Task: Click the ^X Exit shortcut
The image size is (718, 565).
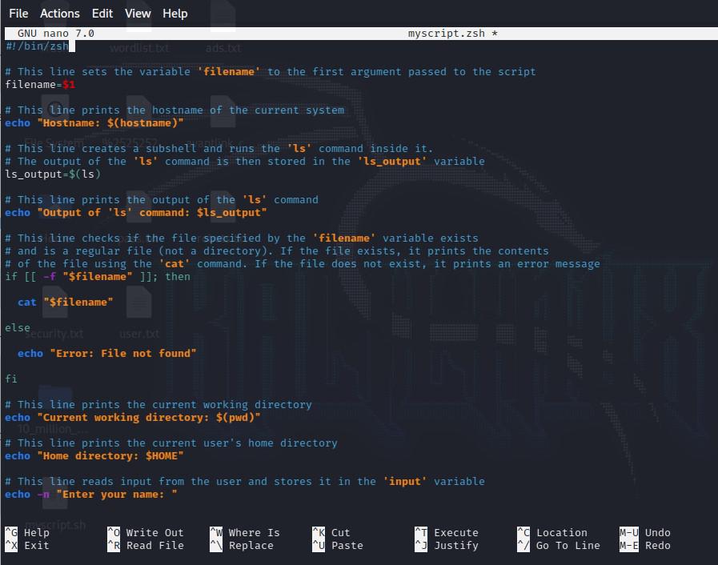Action: click(27, 545)
